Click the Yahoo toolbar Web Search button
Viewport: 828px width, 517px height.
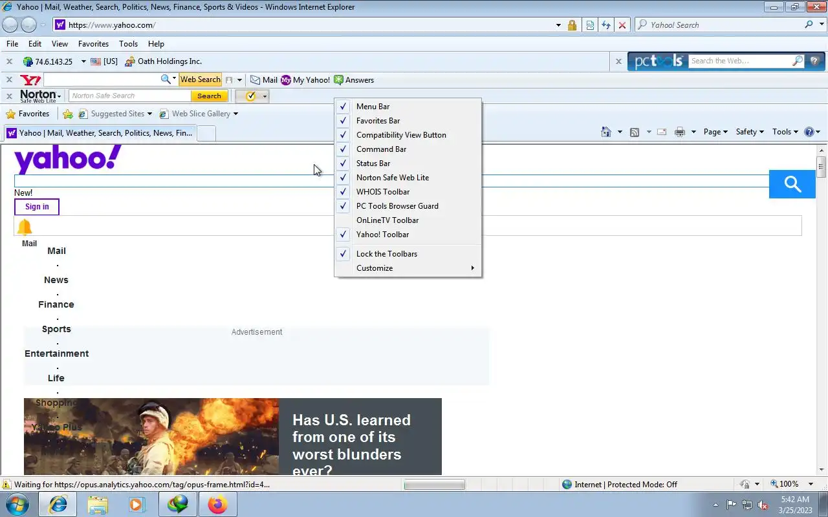(201, 79)
